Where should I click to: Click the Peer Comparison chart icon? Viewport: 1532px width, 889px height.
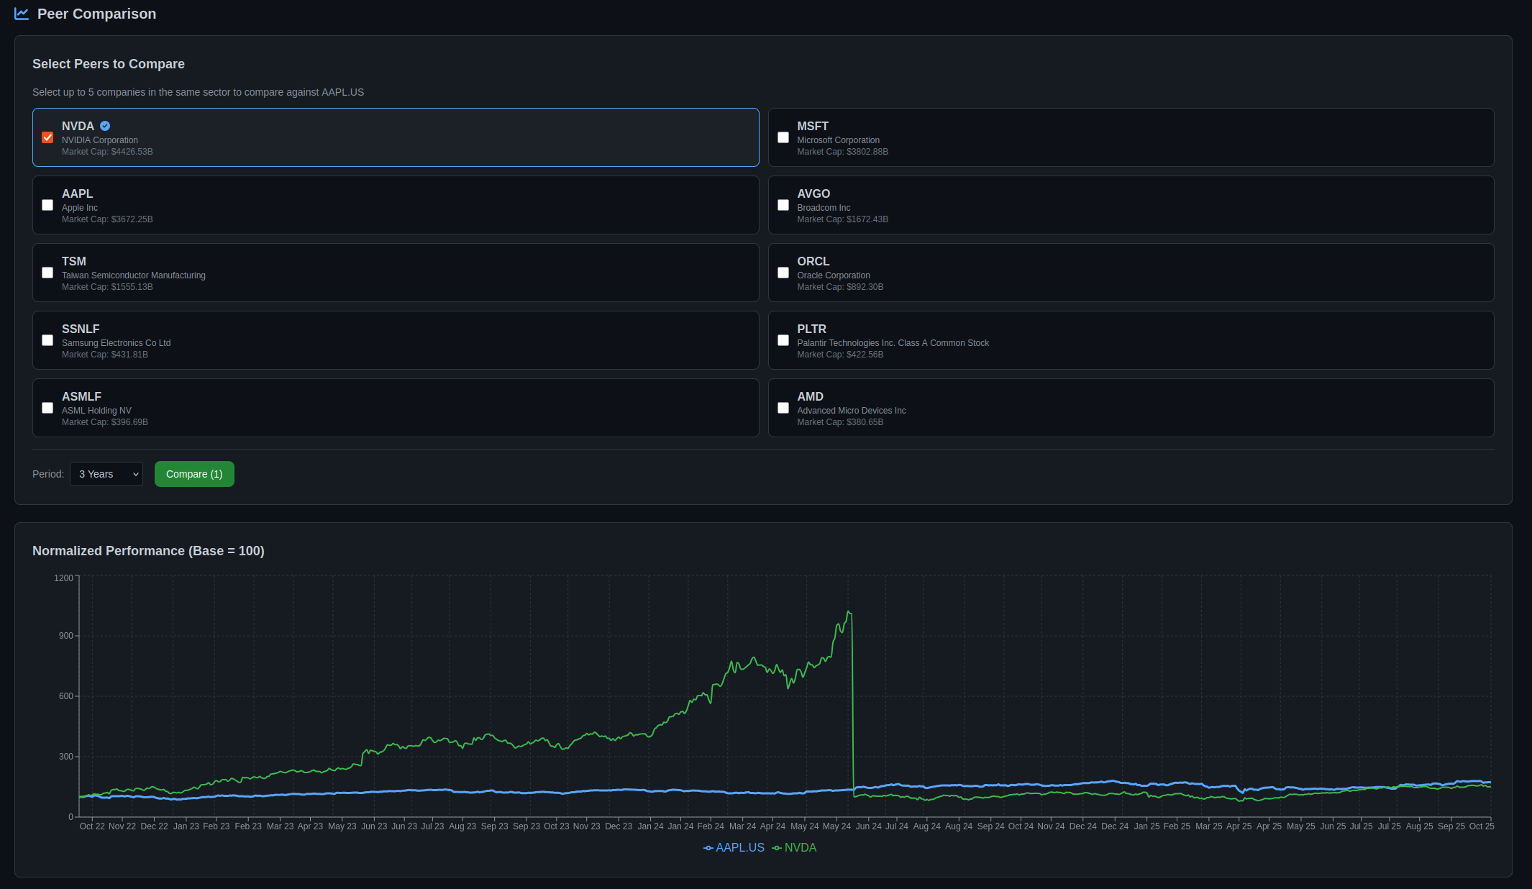pyautogui.click(x=22, y=14)
